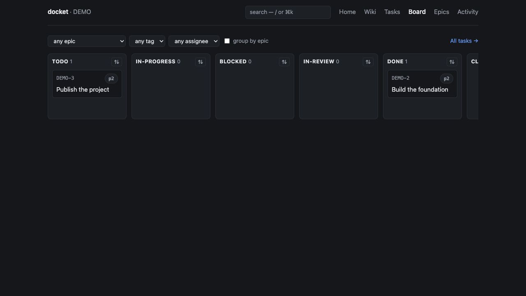Sort the IN-PROGRESS column
Screen dimensions: 526x296
(x=201, y=62)
